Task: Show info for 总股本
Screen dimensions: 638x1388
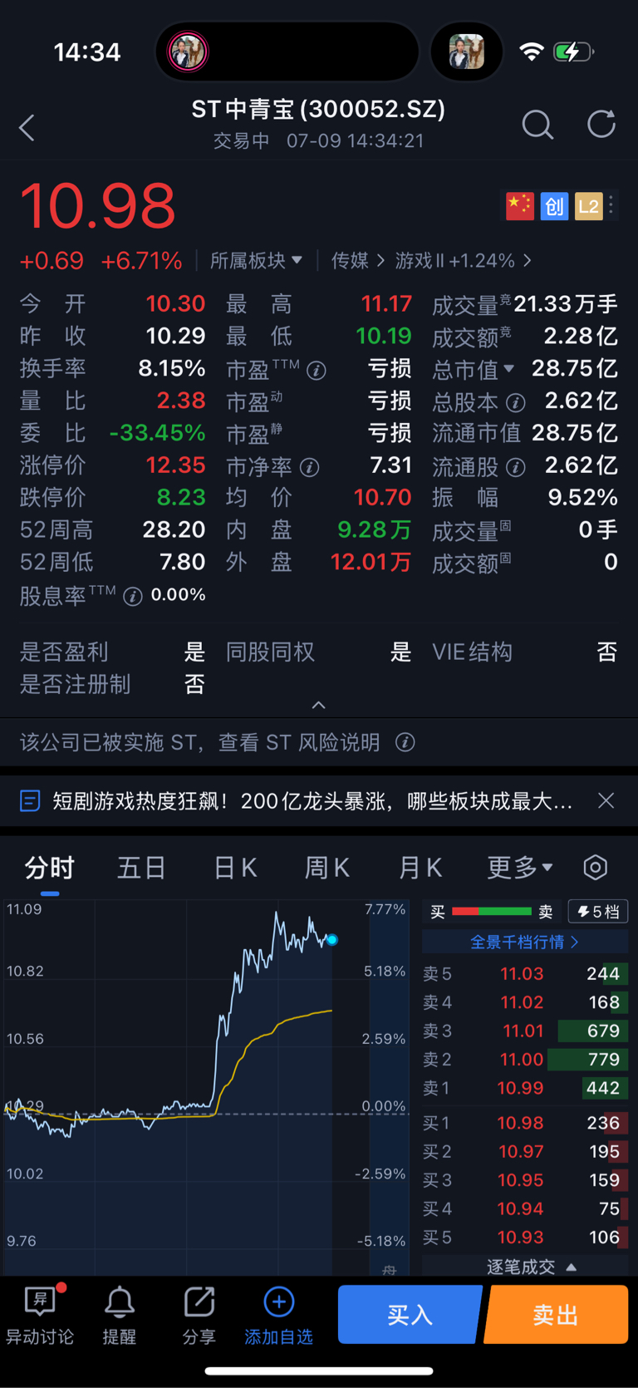Action: (516, 403)
